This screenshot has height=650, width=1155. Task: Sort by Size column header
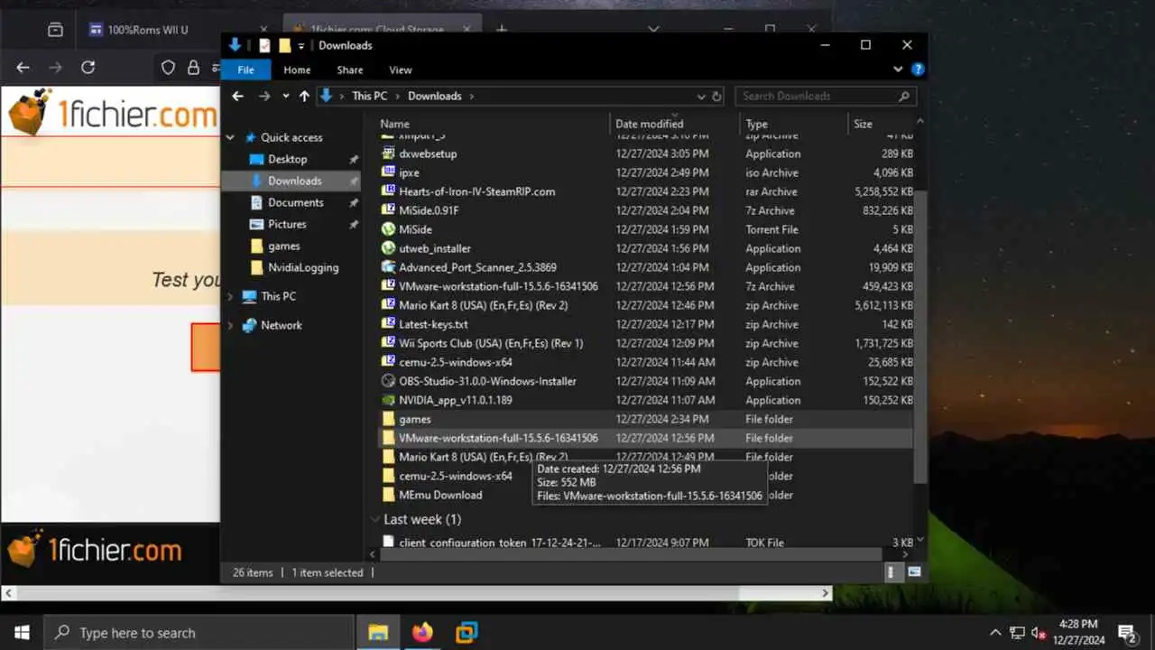point(882,124)
